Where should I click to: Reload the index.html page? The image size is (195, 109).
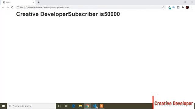(12, 7)
